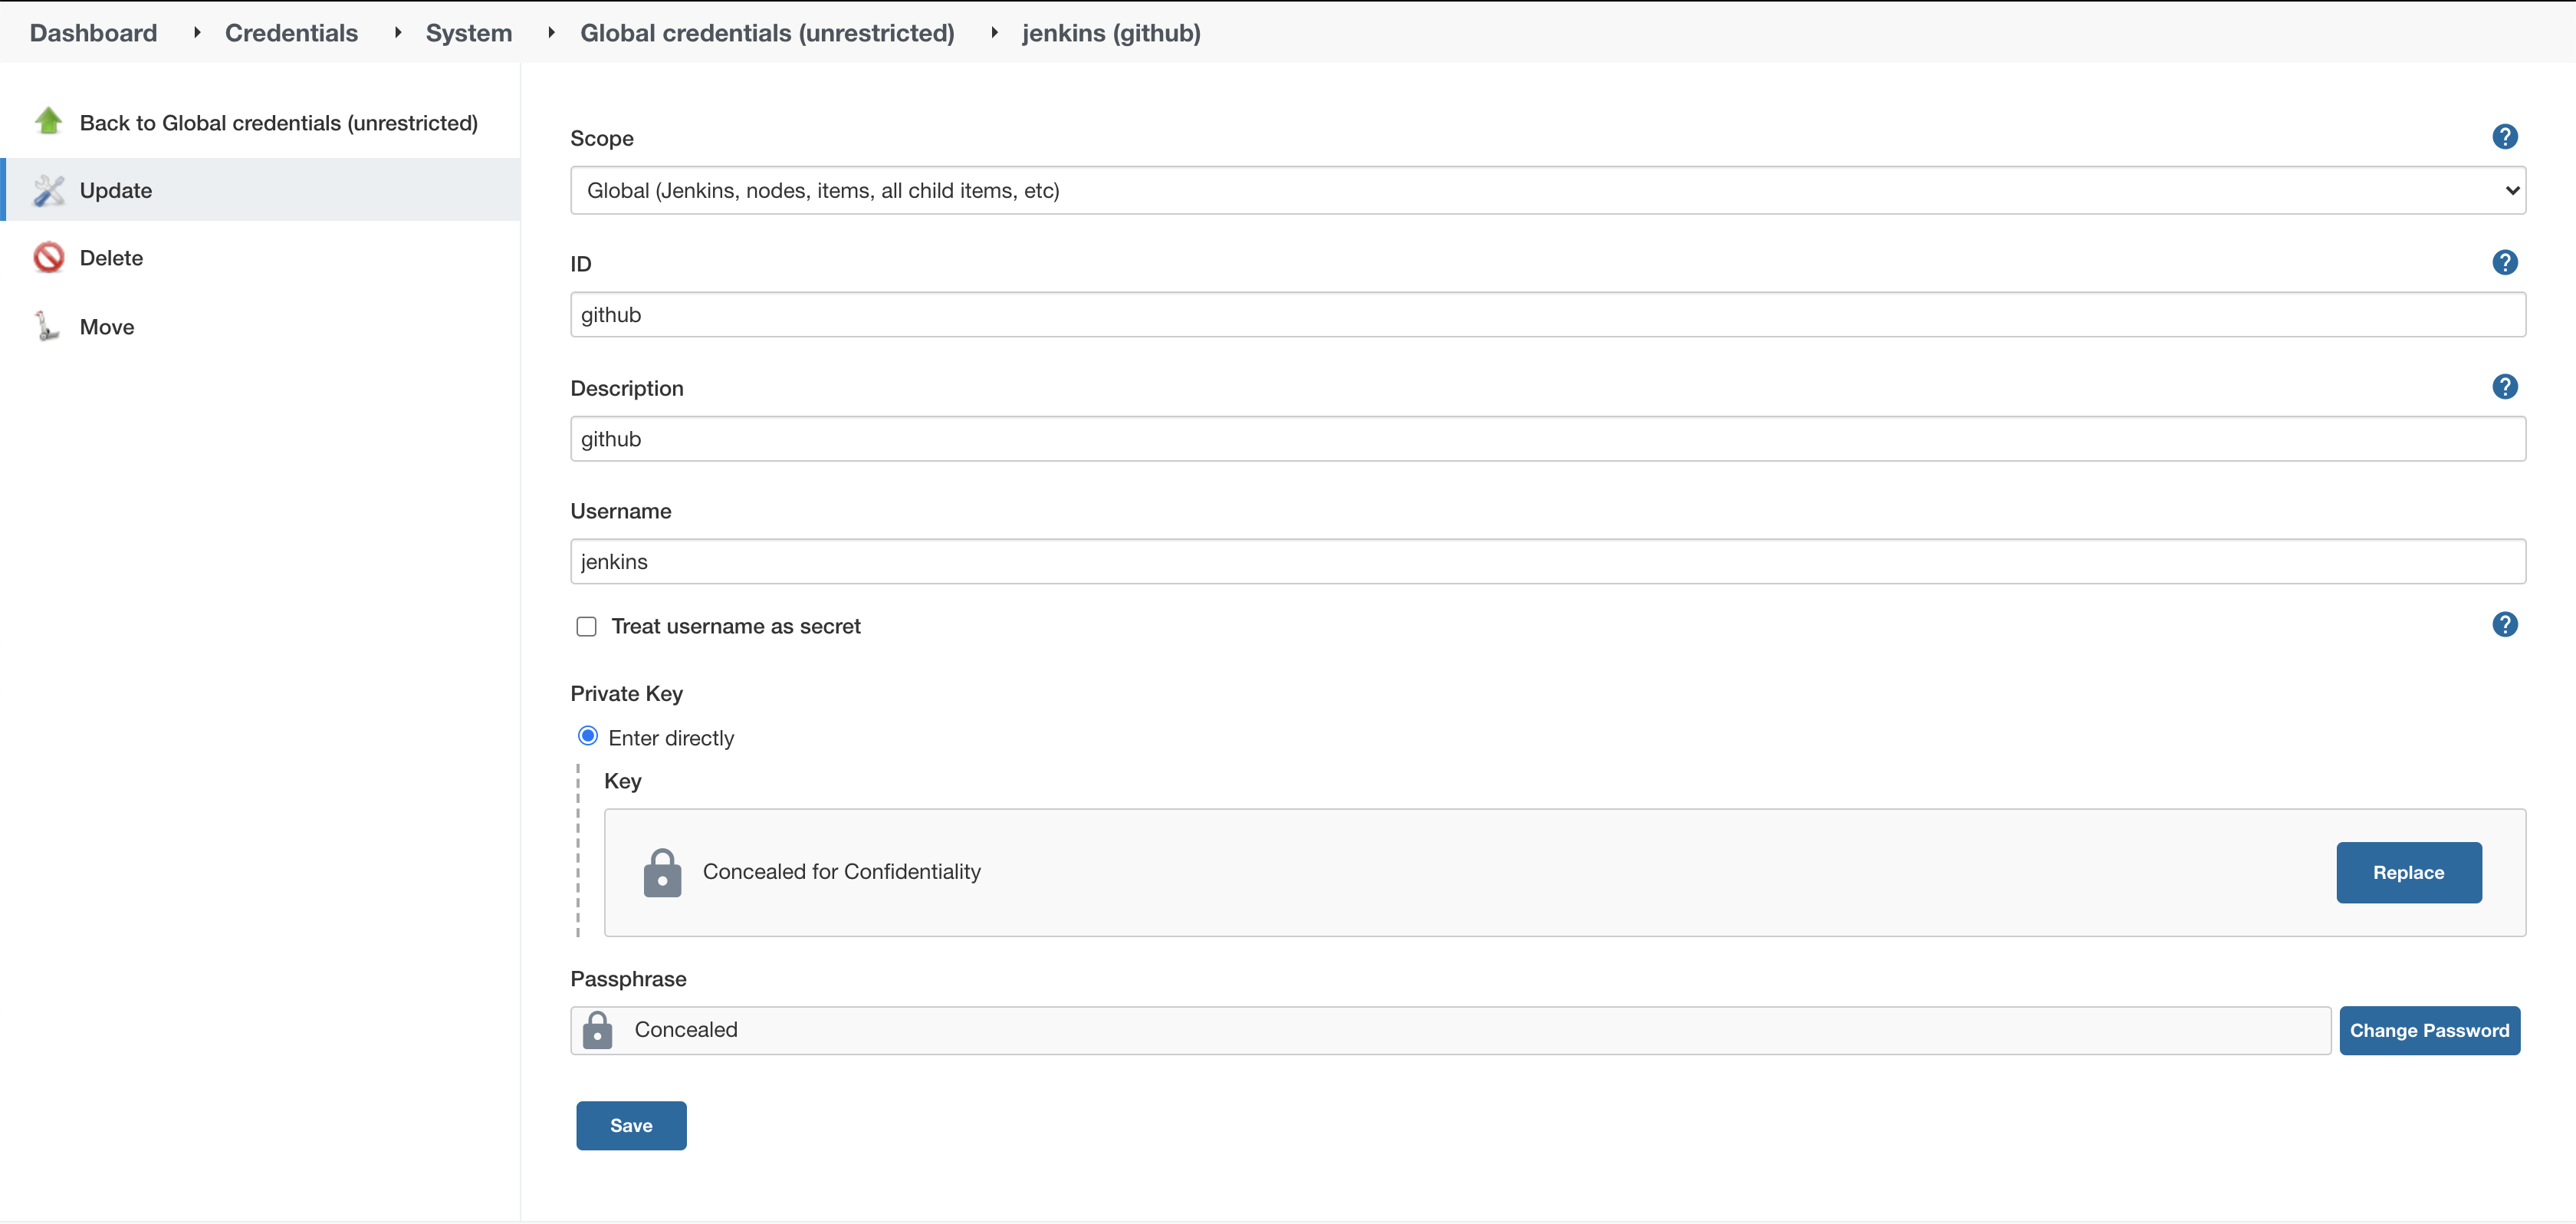Viewport: 2576px width, 1224px height.
Task: Click the 'Passphrase' label
Action: point(628,979)
